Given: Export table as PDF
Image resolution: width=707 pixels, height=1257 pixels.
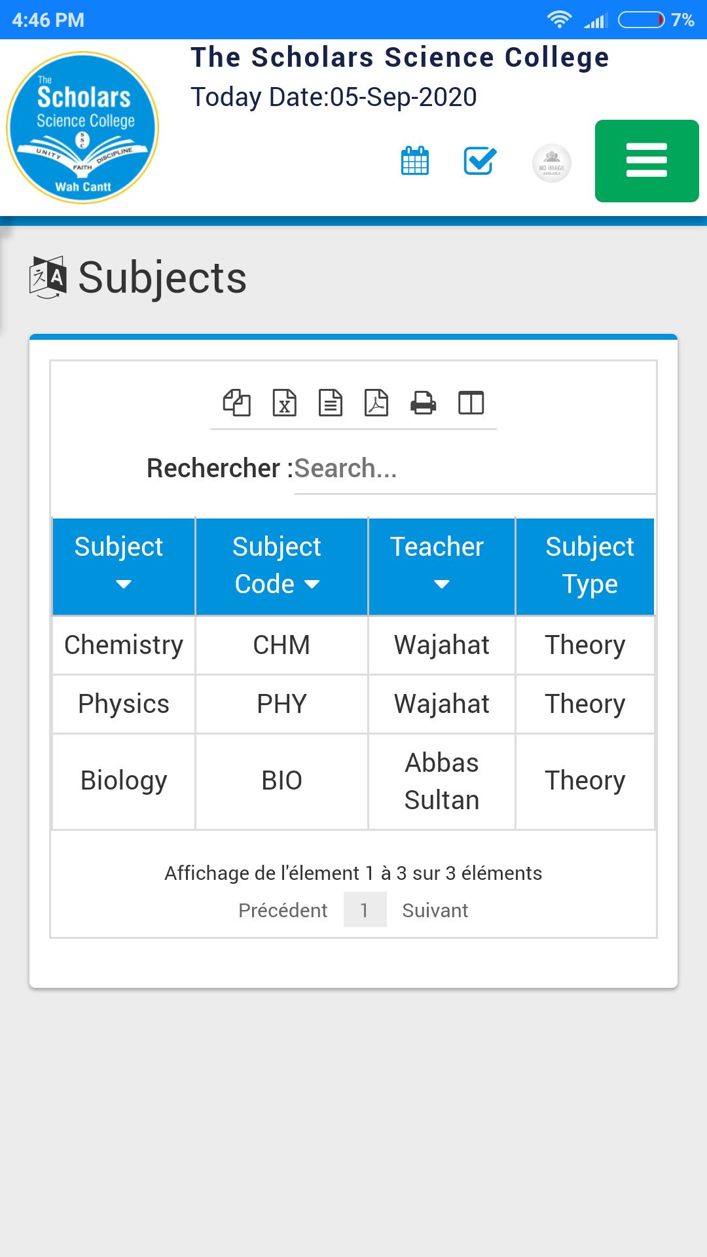Looking at the screenshot, I should 376,403.
